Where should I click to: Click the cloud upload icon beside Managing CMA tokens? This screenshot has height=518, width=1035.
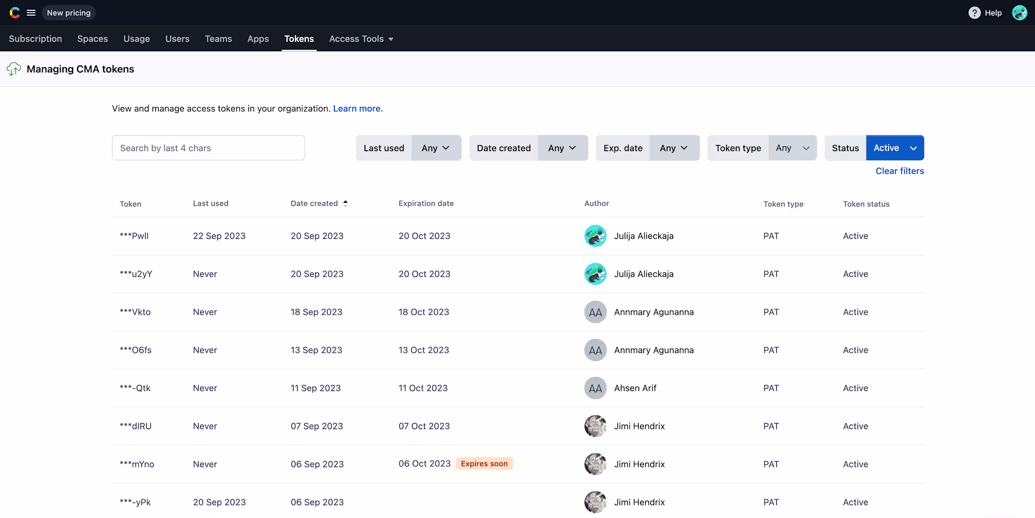coord(14,69)
